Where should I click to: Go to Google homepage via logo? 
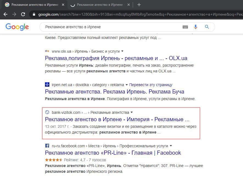[17, 27]
